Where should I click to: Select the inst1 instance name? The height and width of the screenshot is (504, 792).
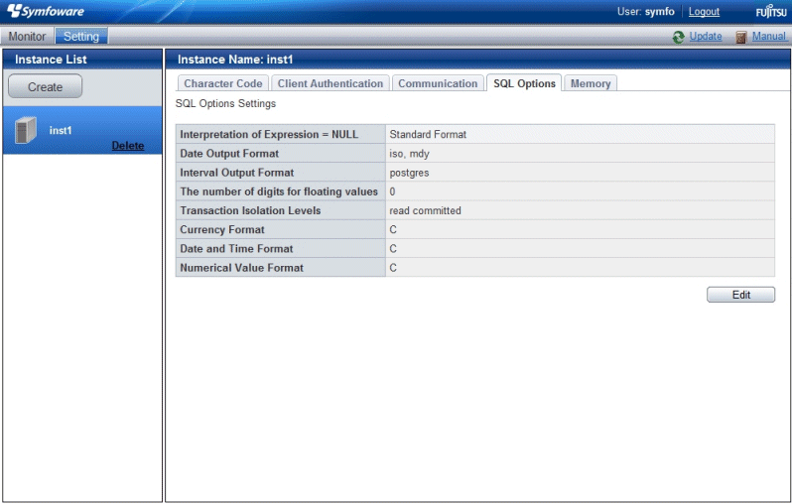pos(61,130)
